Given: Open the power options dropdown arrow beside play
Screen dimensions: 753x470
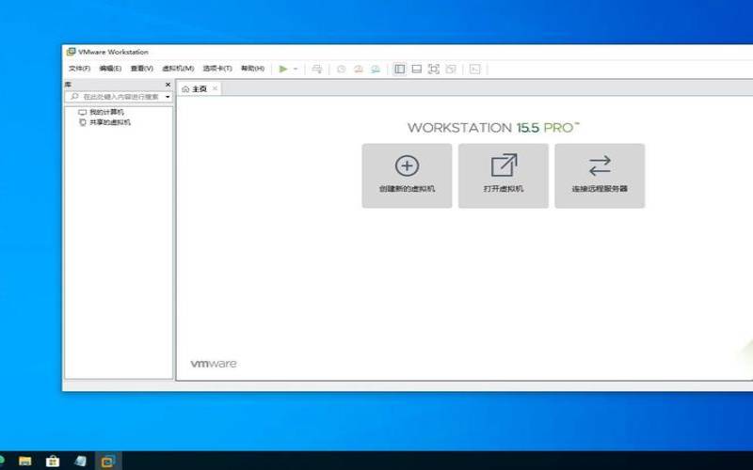Looking at the screenshot, I should coord(296,69).
